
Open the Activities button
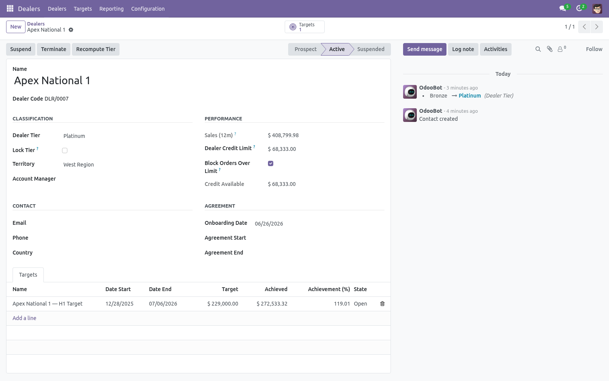(x=496, y=49)
